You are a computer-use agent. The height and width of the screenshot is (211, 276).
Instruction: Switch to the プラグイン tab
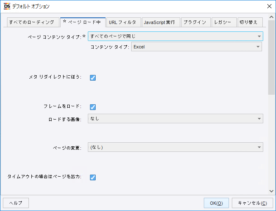point(196,22)
